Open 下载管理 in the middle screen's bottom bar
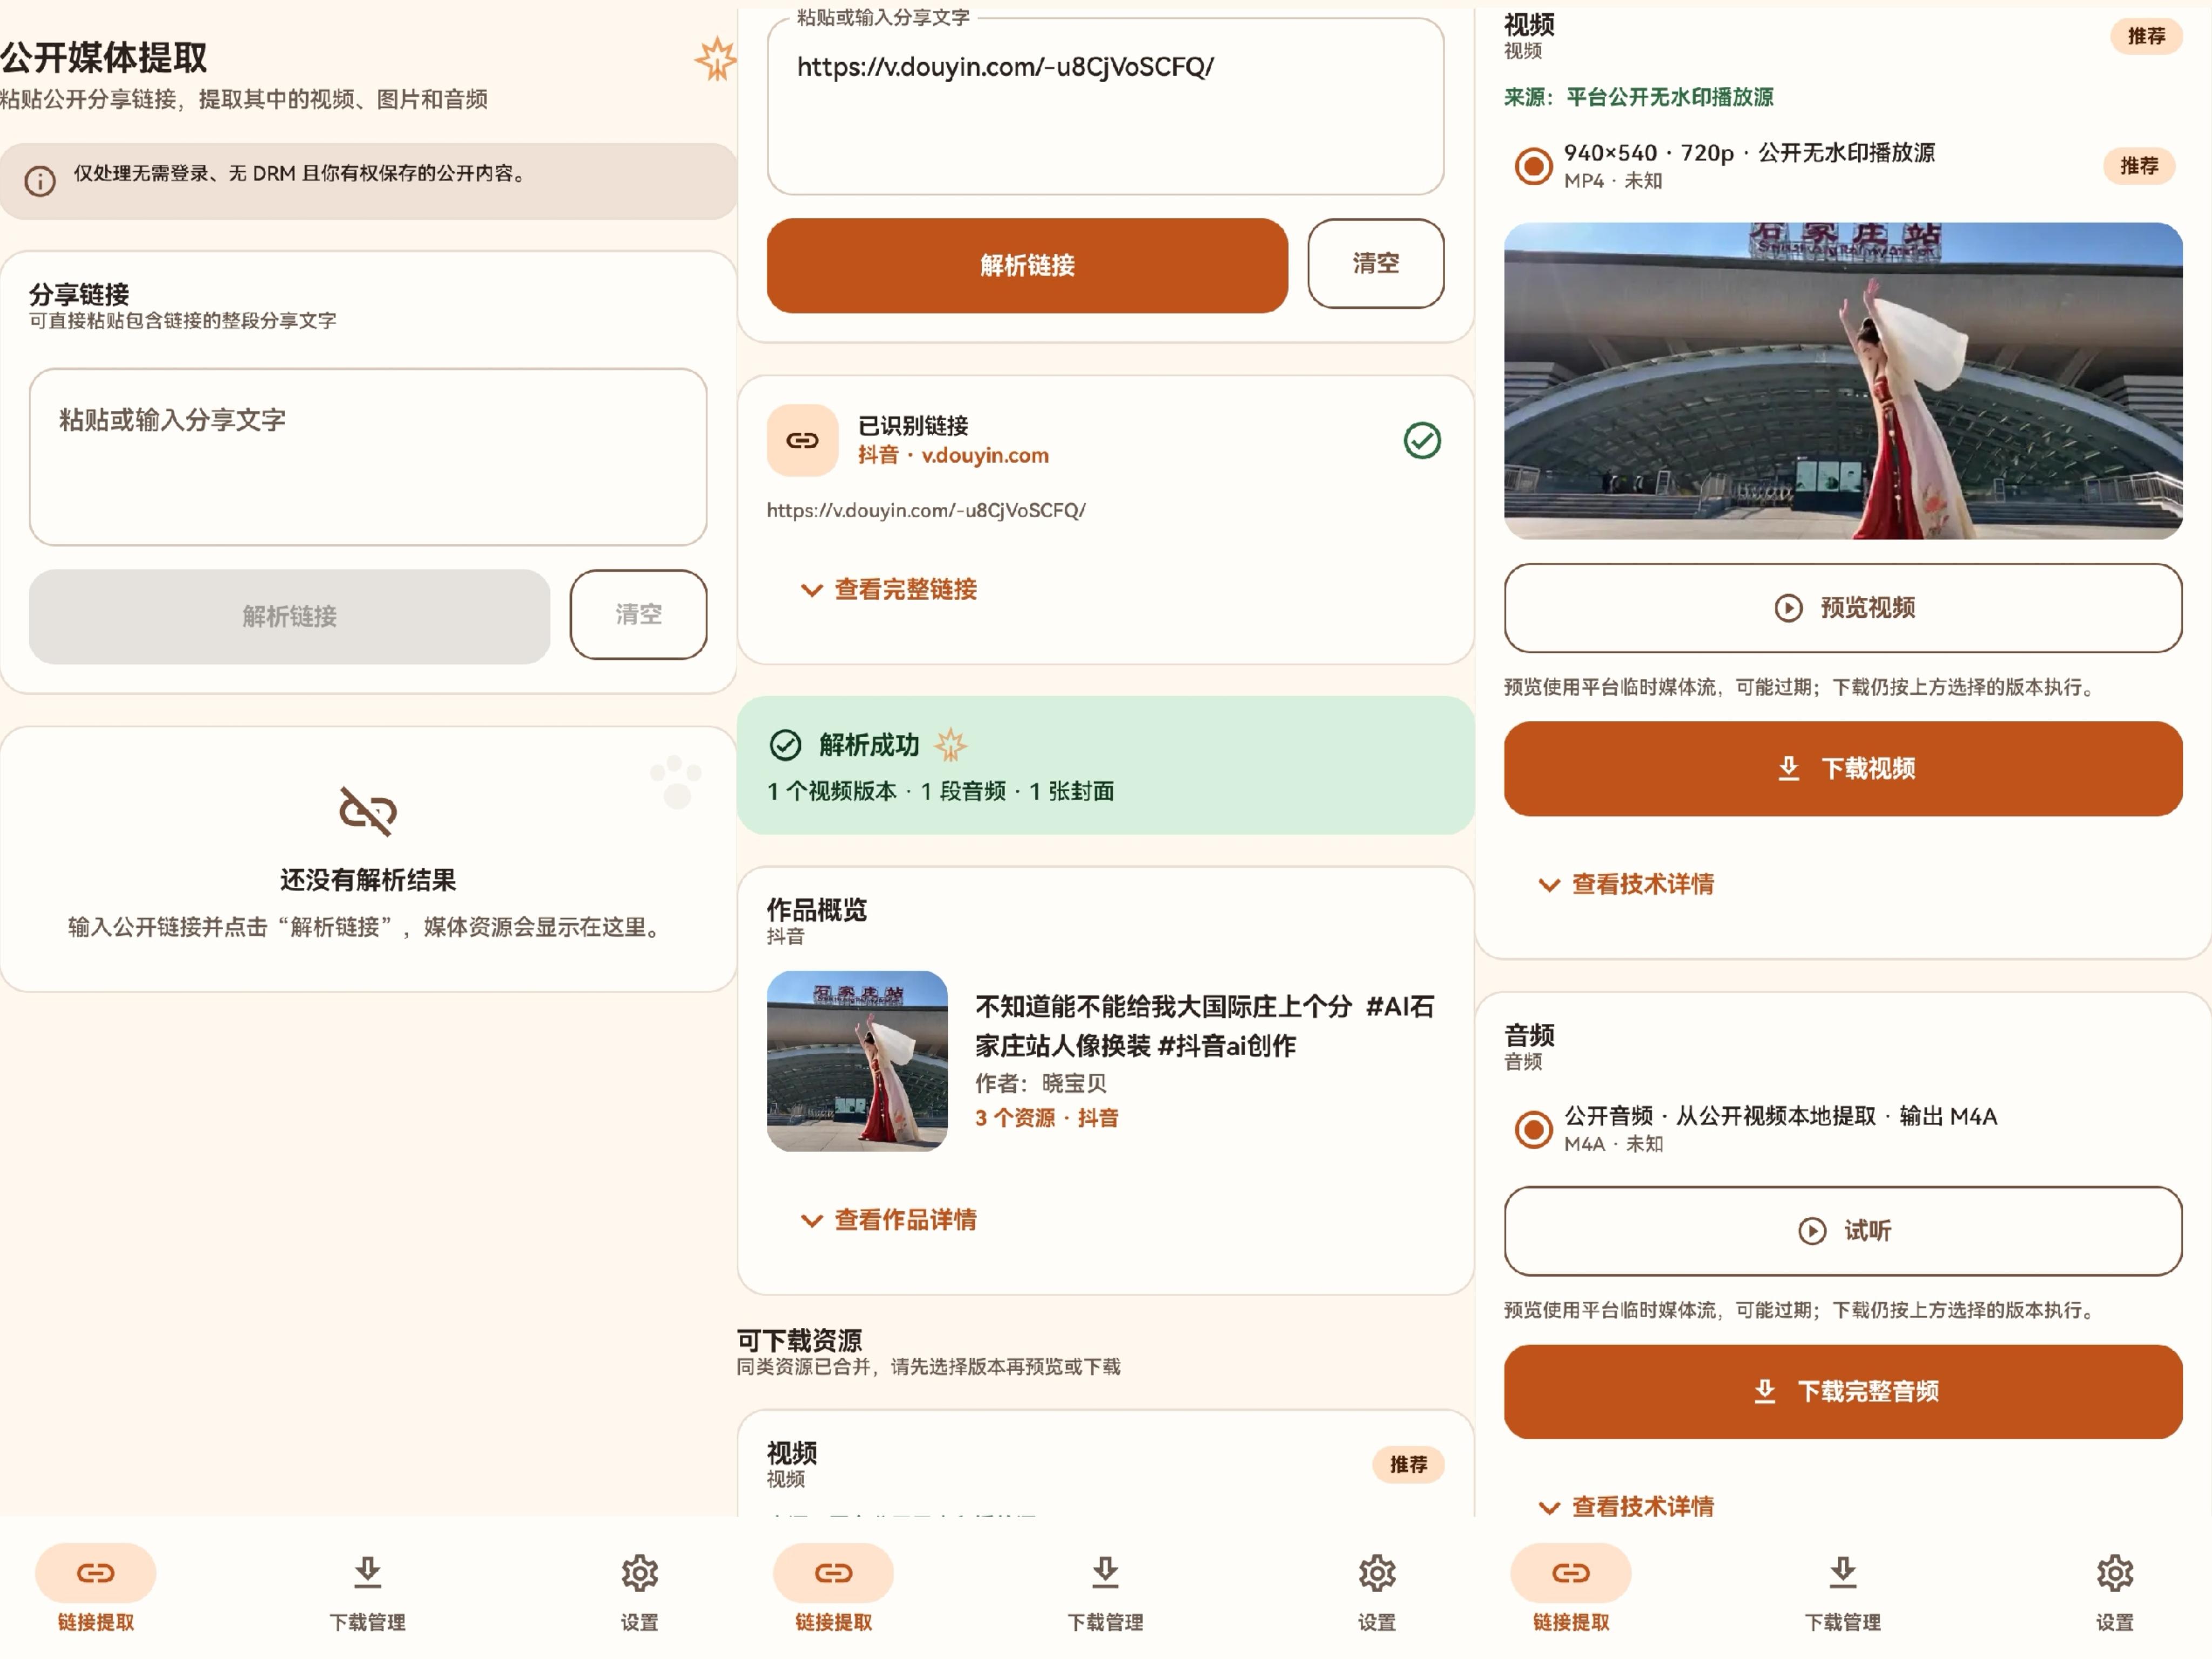Screen dimensions: 2212x1659 coord(1105,1594)
